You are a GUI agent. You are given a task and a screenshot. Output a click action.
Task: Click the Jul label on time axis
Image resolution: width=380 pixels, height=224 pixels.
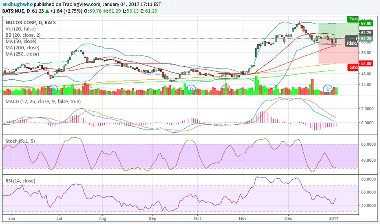59,218
